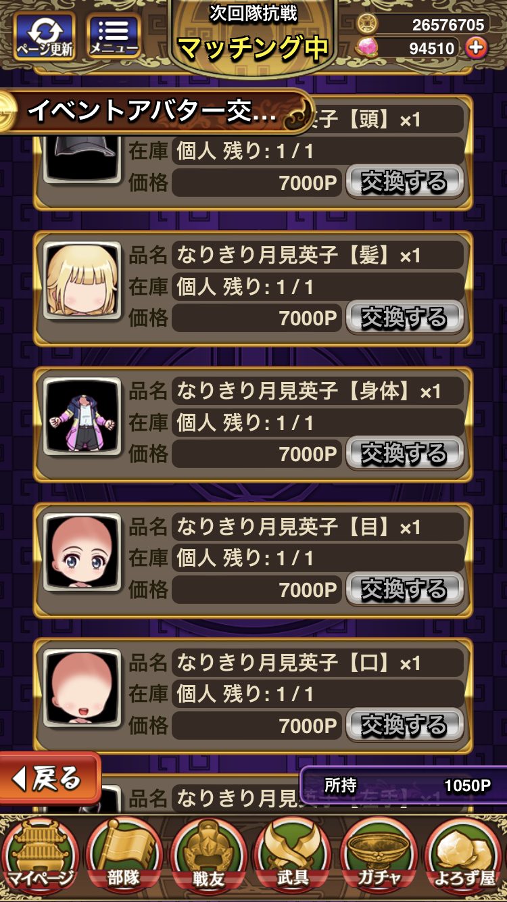
Task: Open the 武具 equipment icon
Action: [293, 855]
